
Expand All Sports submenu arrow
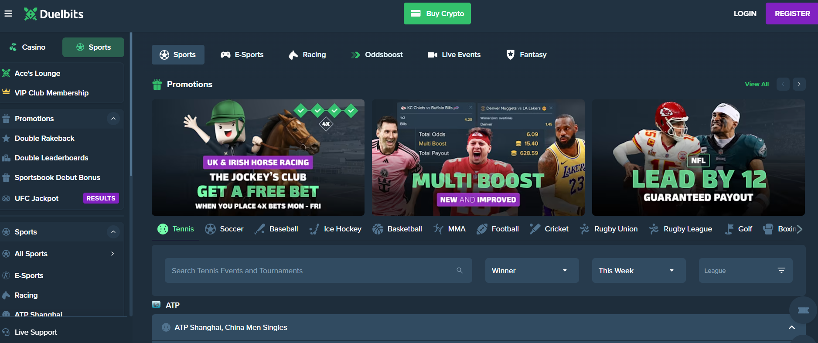(x=112, y=254)
